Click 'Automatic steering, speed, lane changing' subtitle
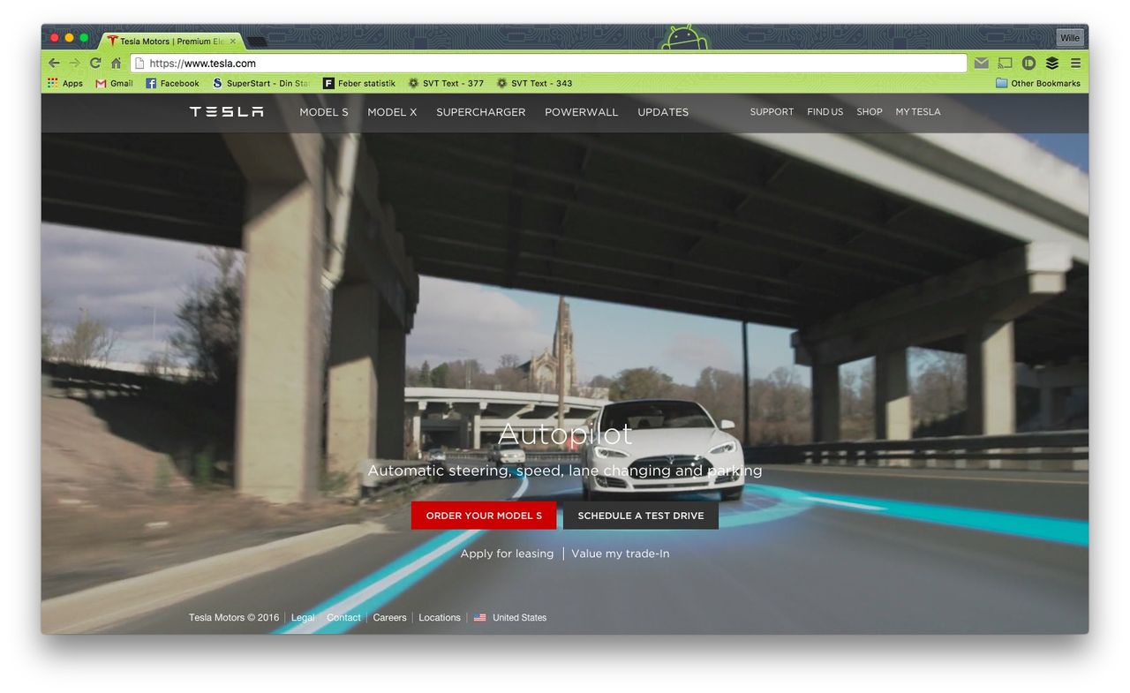Viewport: 1130px width, 693px height. click(x=565, y=471)
